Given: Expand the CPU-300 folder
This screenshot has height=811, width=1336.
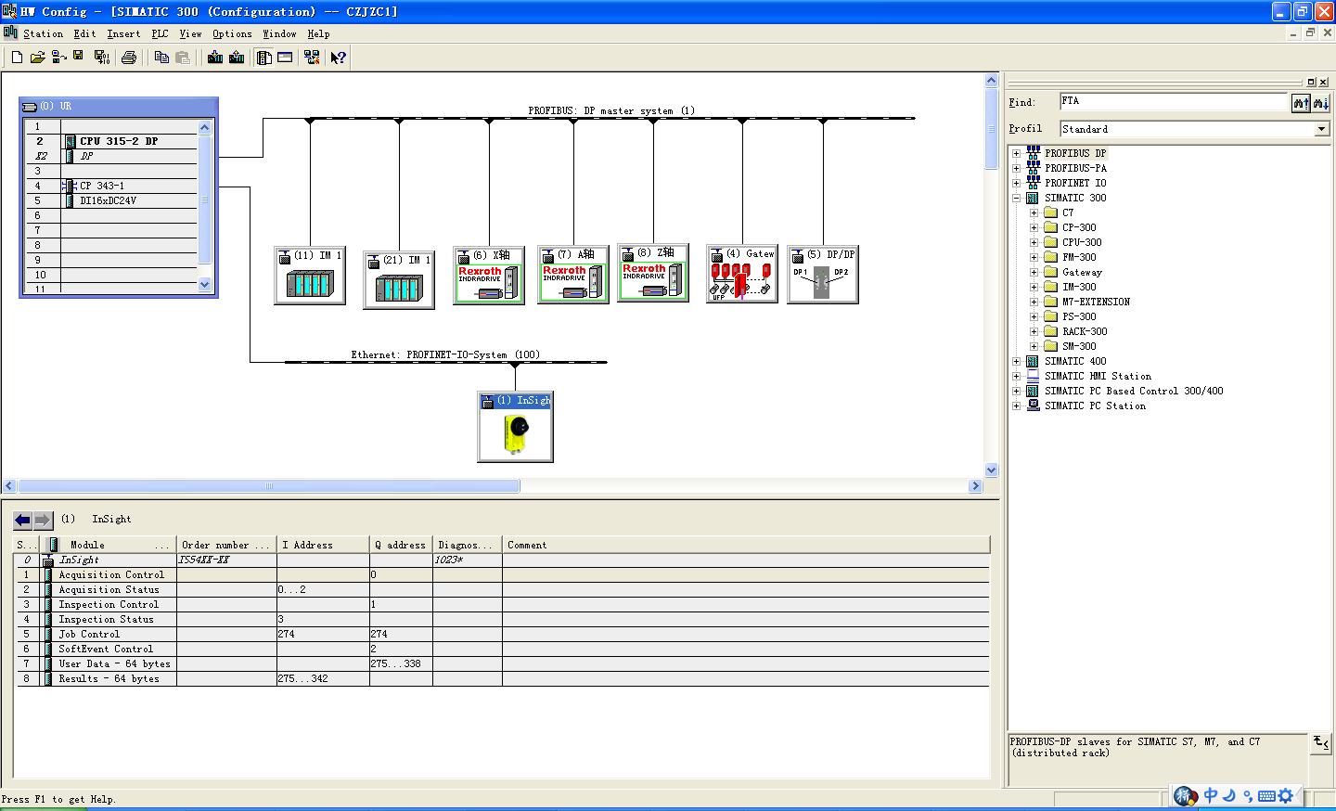Looking at the screenshot, I should click(x=1034, y=242).
